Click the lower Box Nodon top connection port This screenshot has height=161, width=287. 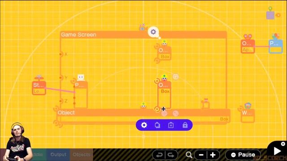pyautogui.click(x=157, y=81)
